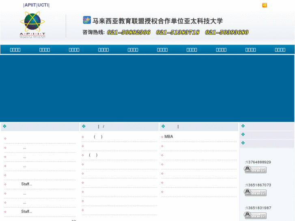This screenshot has height=221, width=295.
Task: Click the banner title 马来西亚教育联盟授权合作单位亚太科技大学
Action: (158, 21)
